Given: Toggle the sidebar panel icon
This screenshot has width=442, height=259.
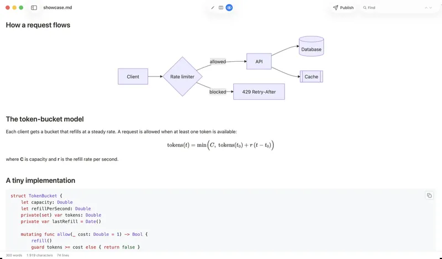Looking at the screenshot, I should (34, 8).
